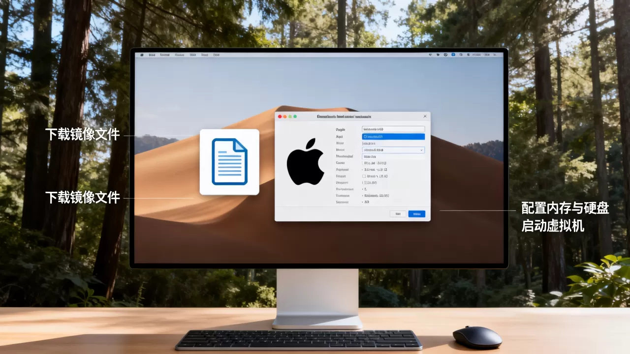Select the blue highlighted row in the dialog

click(393, 136)
